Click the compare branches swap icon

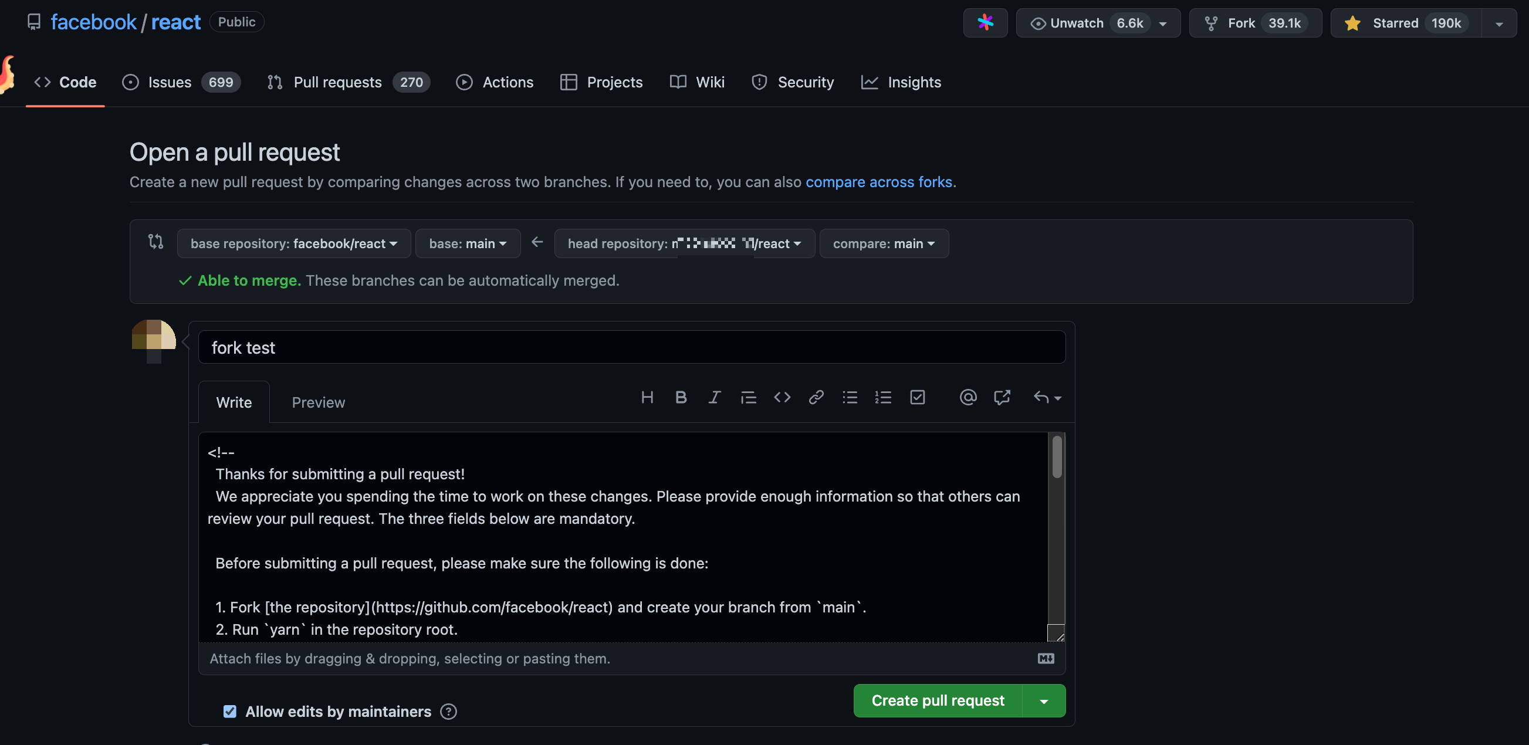(155, 242)
